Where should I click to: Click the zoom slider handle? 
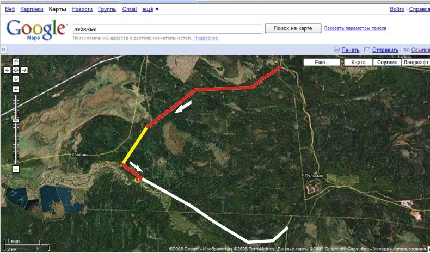point(16,121)
